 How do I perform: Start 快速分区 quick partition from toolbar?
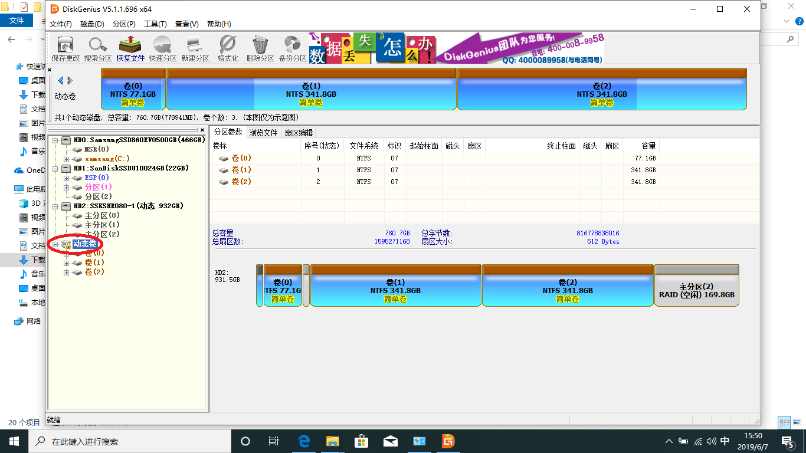point(163,48)
